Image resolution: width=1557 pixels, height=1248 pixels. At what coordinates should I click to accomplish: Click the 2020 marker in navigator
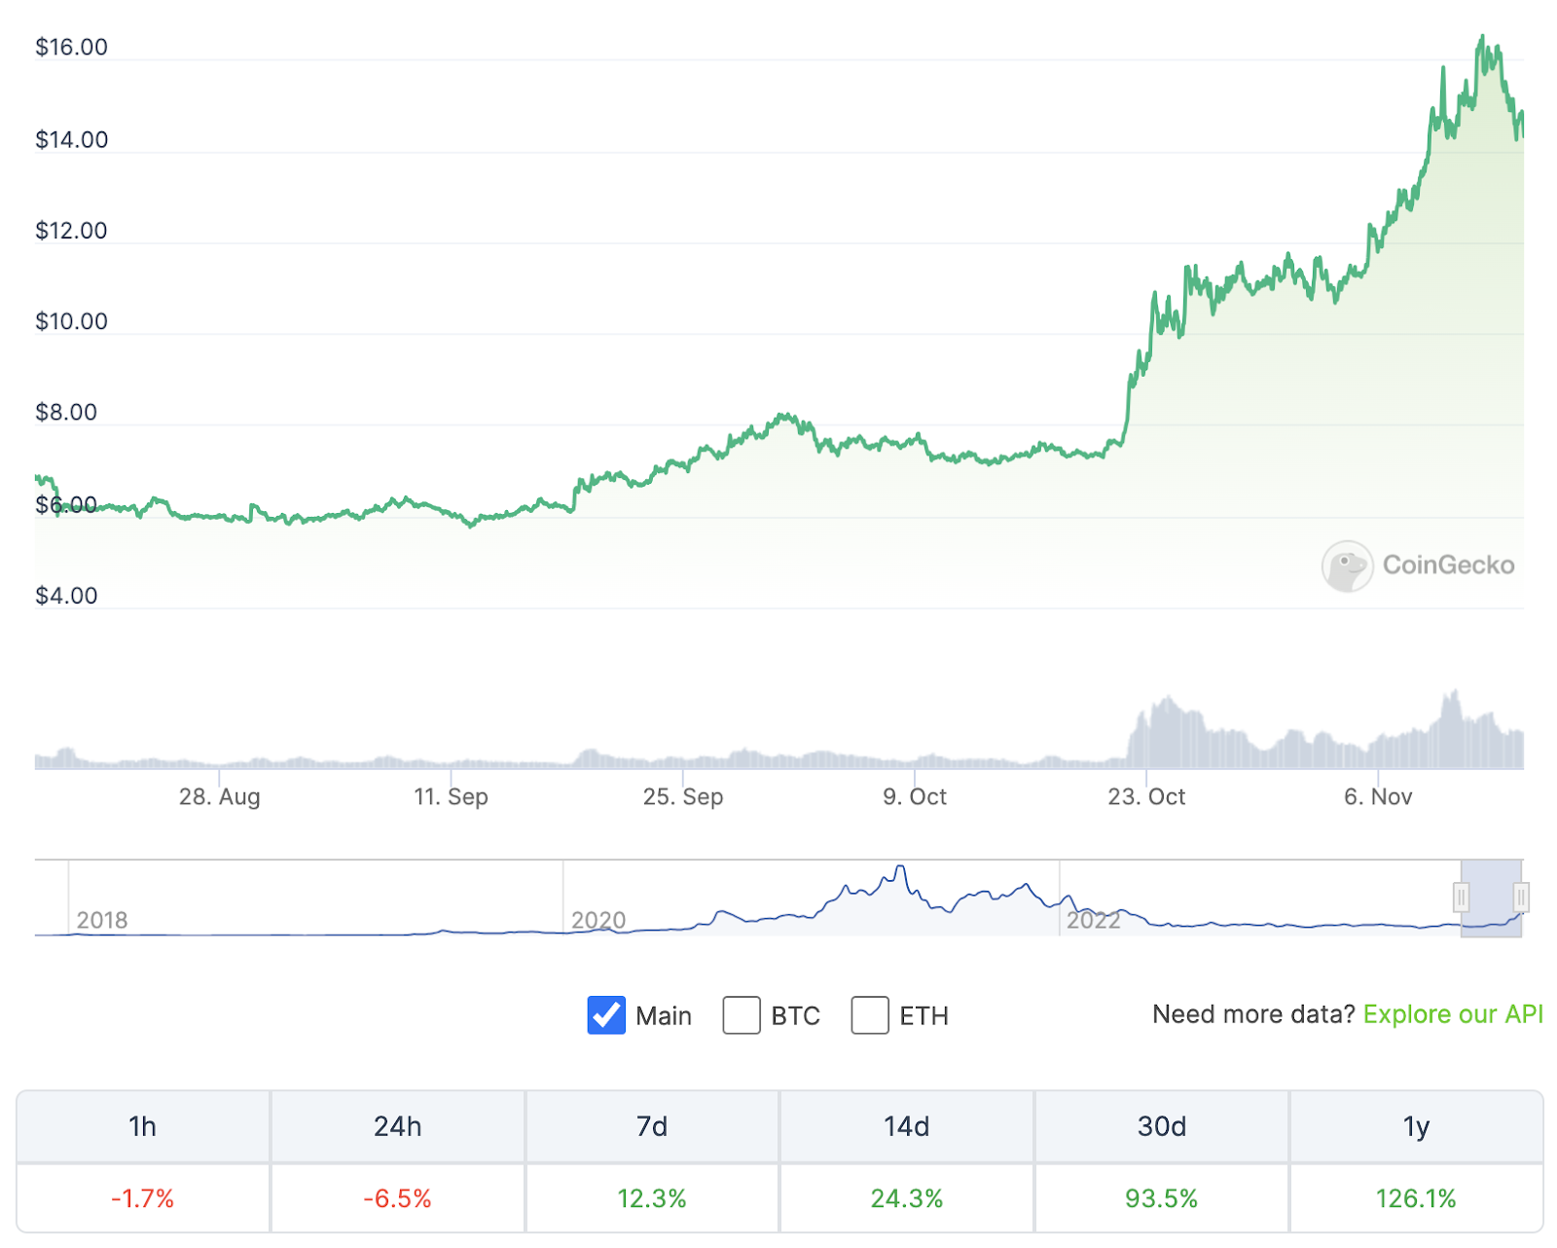[x=598, y=920]
